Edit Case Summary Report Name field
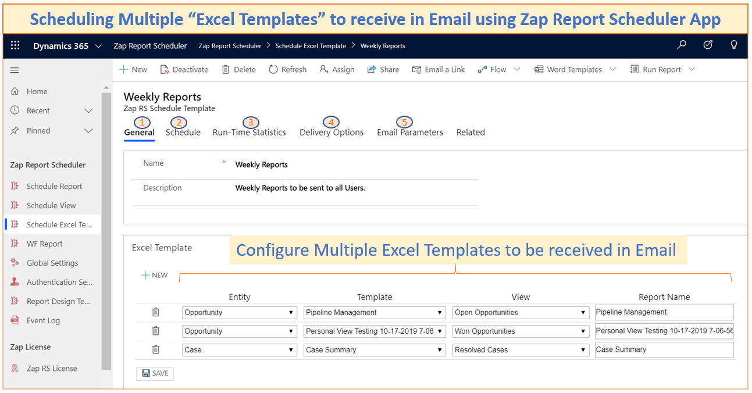 tap(664, 349)
